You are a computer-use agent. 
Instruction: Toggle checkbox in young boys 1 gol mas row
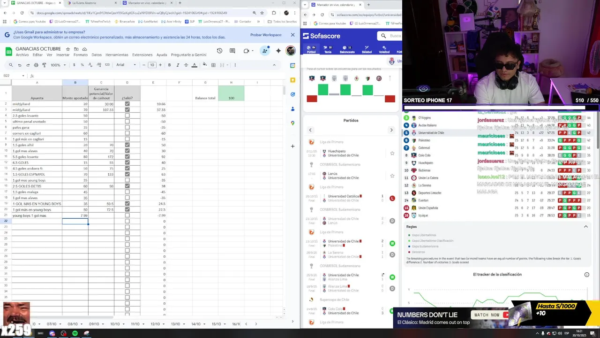tap(127, 215)
